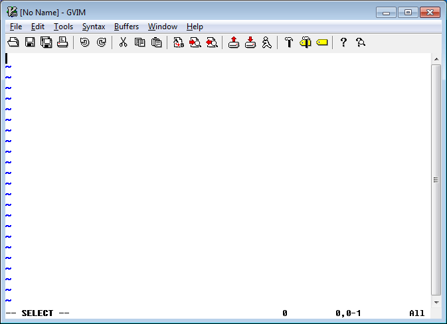
Task: Click the GVIM application icon in the title bar
Action: click(x=12, y=12)
